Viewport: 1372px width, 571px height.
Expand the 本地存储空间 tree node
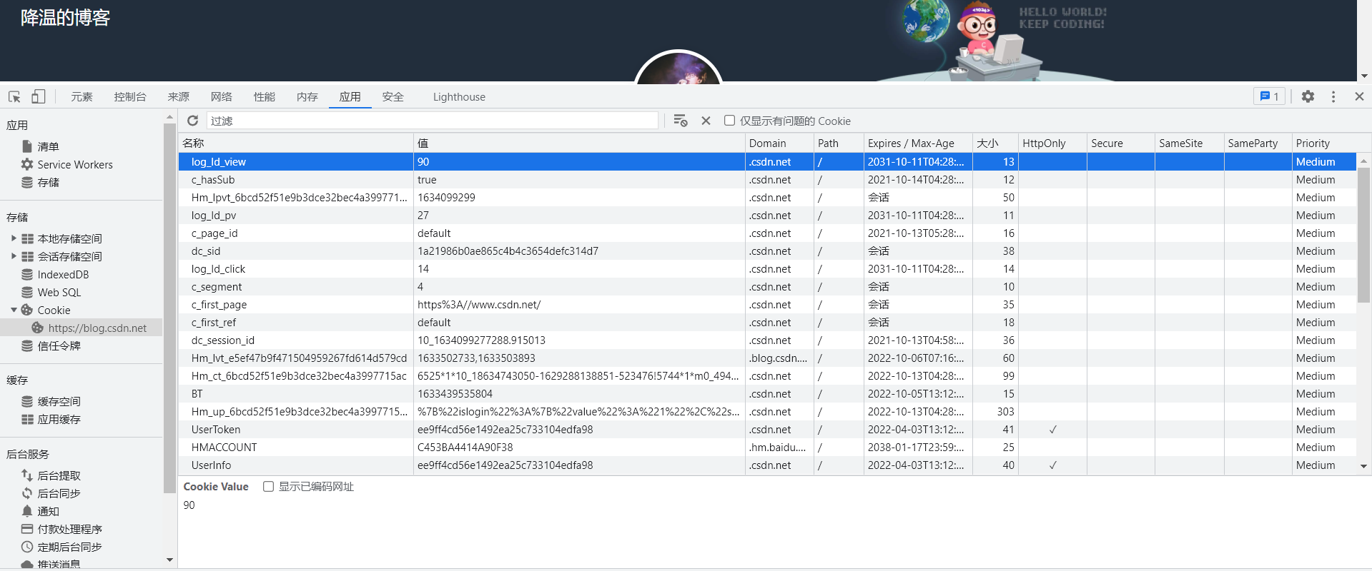[x=14, y=238]
